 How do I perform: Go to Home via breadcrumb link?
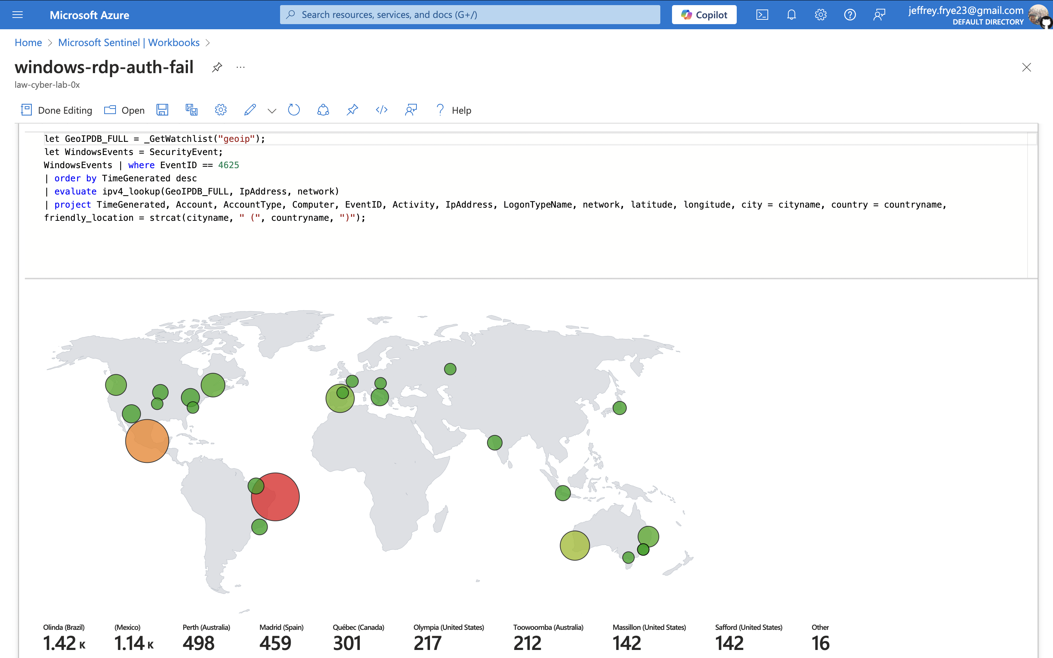pyautogui.click(x=28, y=42)
